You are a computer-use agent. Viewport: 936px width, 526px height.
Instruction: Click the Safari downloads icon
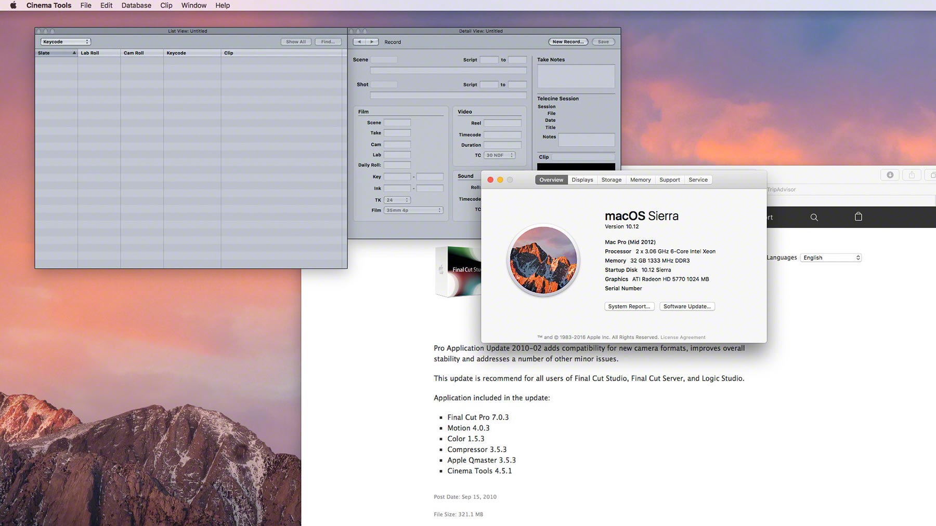click(890, 175)
